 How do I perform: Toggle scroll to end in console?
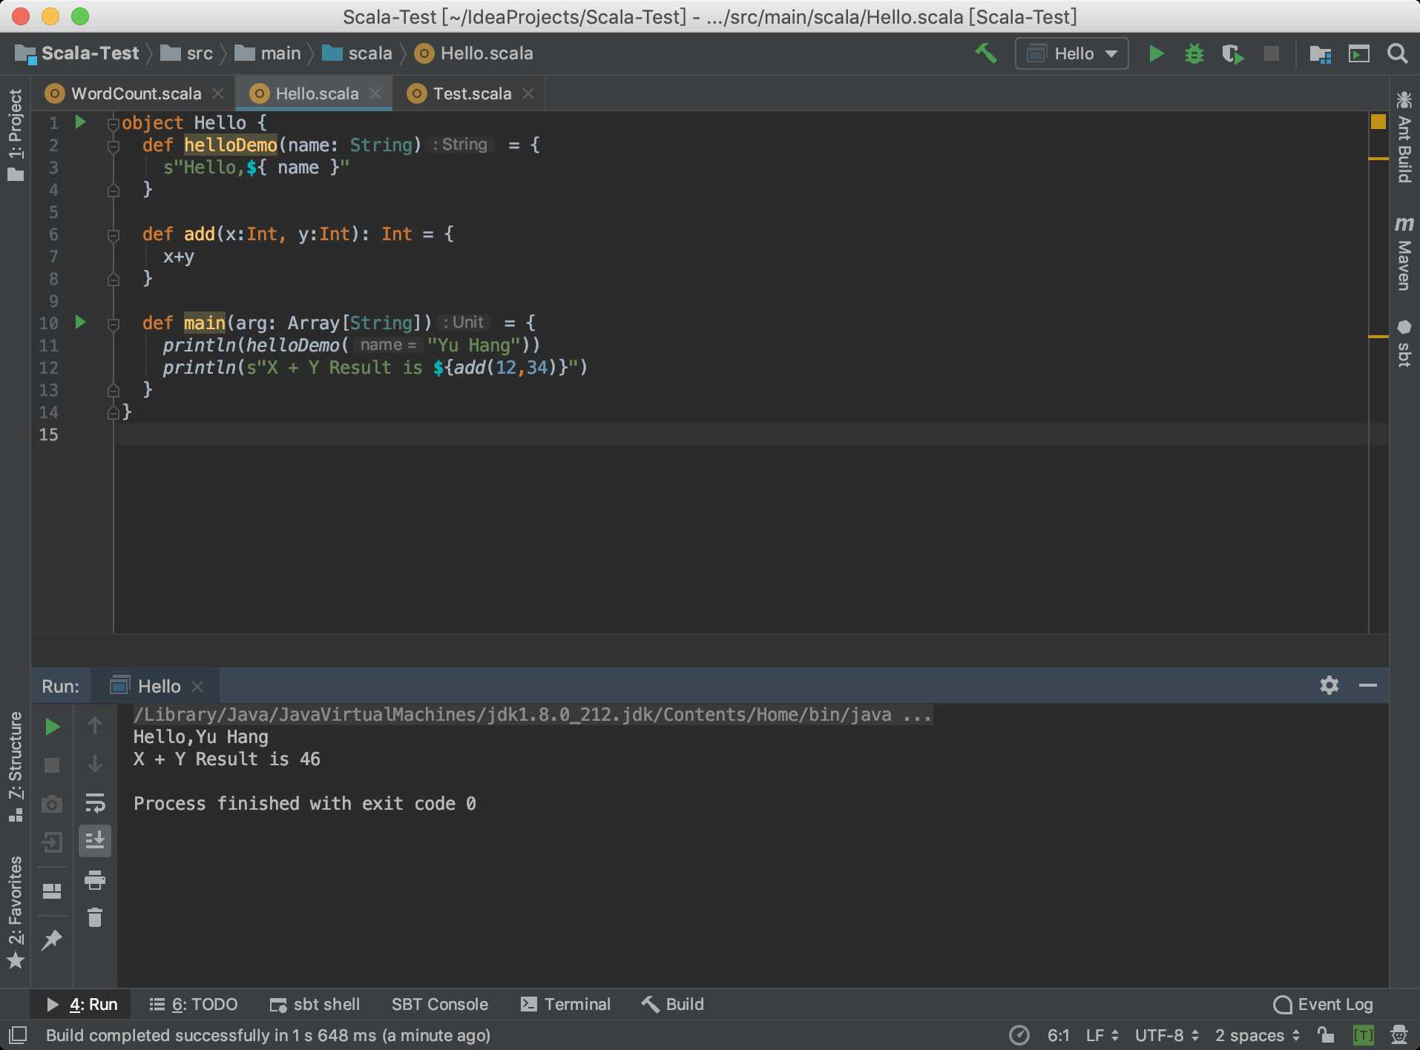point(95,841)
